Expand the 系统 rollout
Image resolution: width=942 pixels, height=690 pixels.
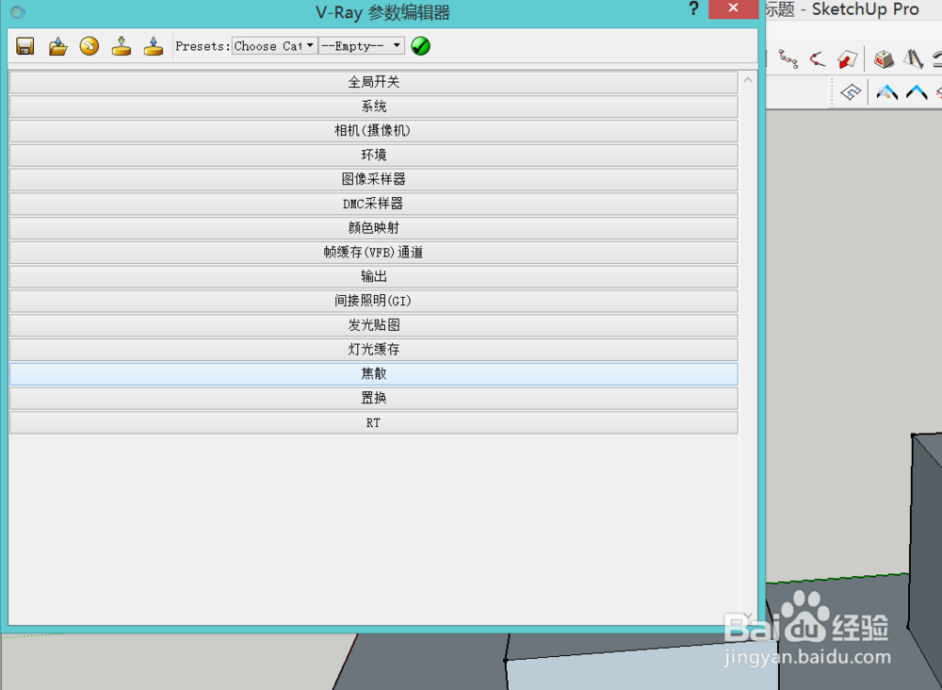point(374,107)
